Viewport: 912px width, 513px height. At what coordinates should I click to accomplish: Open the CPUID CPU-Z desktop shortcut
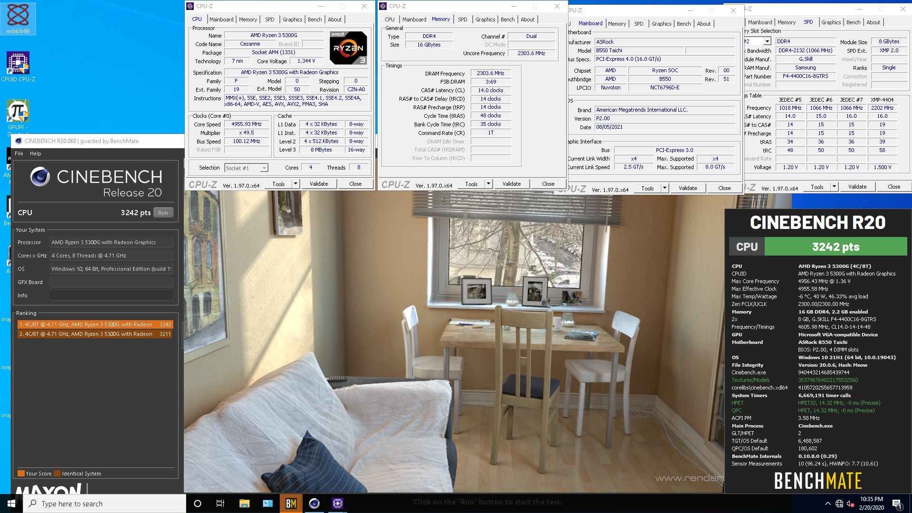(x=18, y=66)
